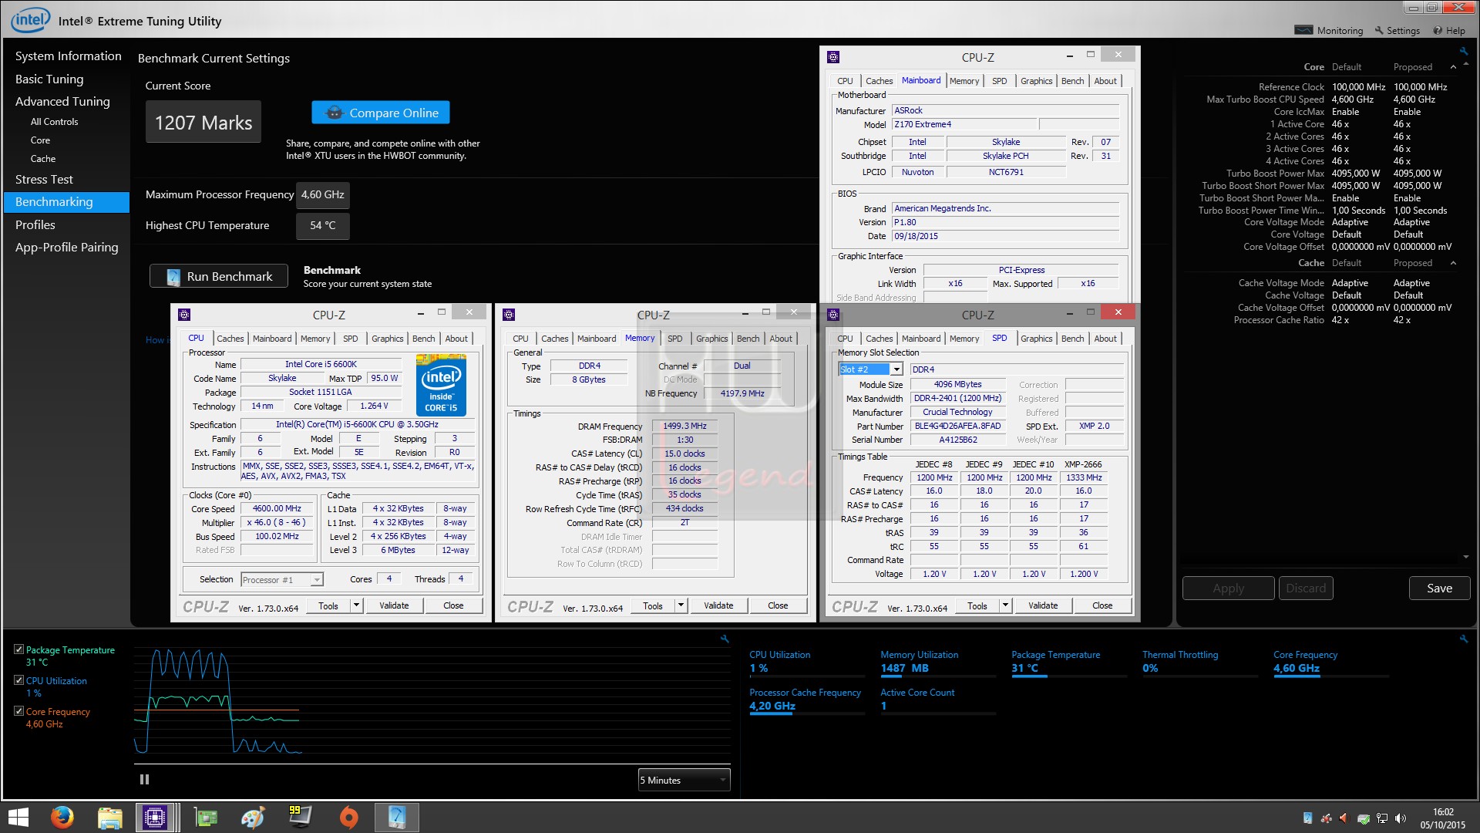Click Memory Utilization 1487 MB tile
The width and height of the screenshot is (1480, 833).
click(x=937, y=663)
